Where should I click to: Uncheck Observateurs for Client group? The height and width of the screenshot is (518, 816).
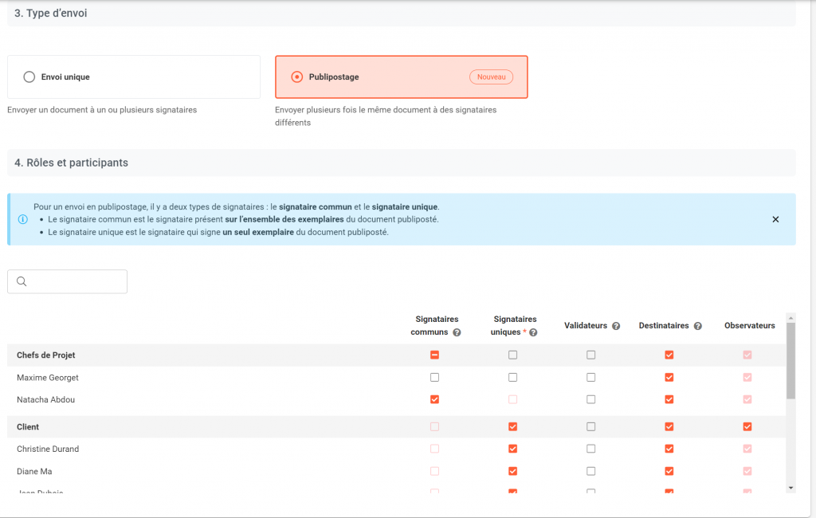point(747,427)
